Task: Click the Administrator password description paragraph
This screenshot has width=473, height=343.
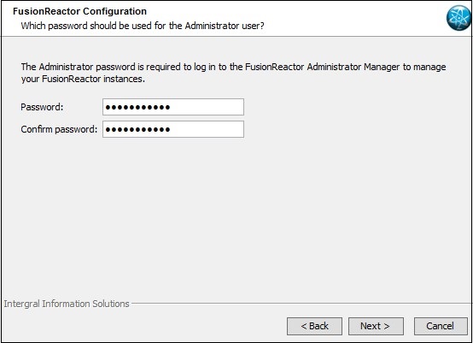Action: pyautogui.click(x=233, y=73)
